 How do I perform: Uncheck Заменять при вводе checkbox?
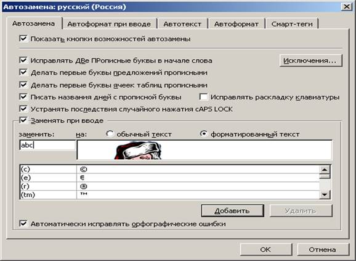coord(23,120)
